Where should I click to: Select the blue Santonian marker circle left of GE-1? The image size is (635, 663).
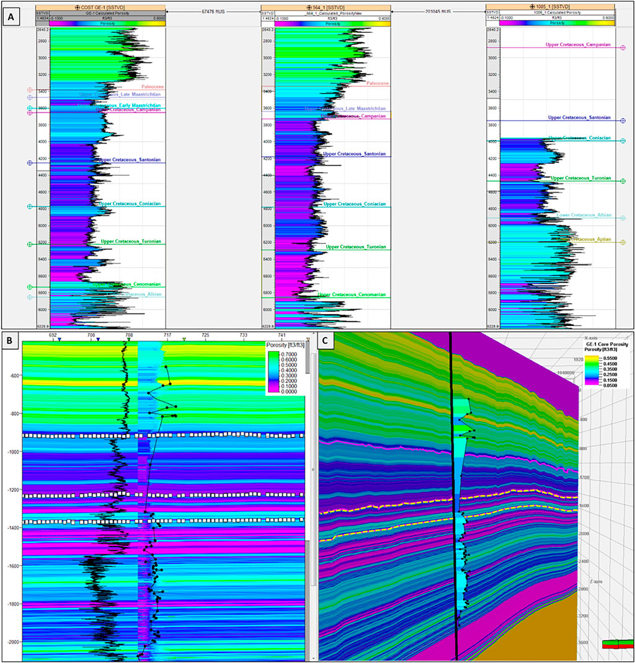point(30,163)
